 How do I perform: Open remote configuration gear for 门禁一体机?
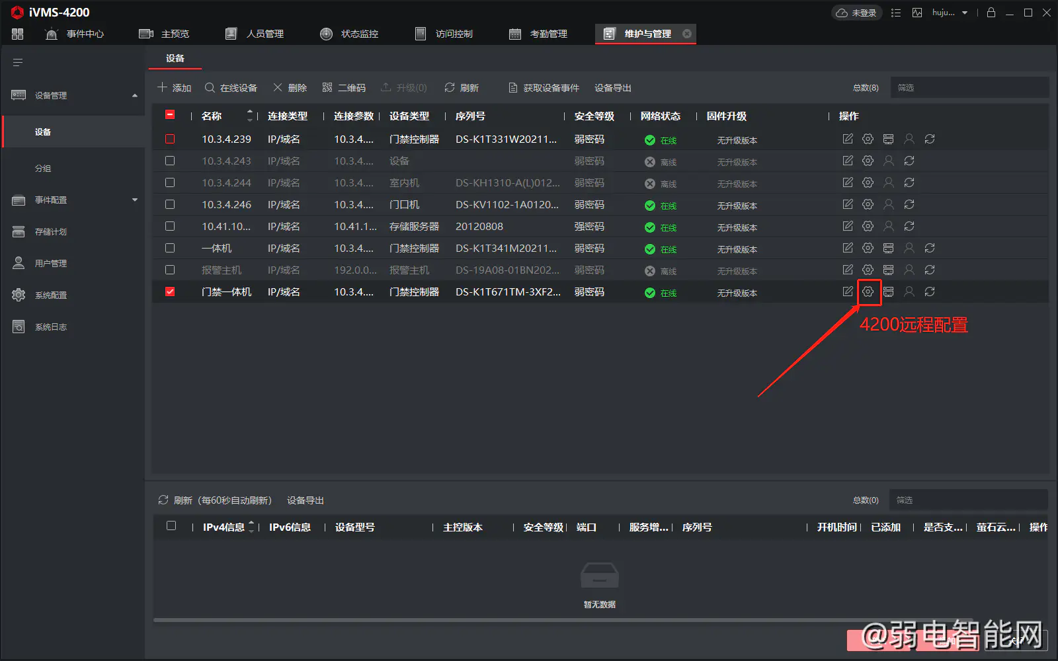[868, 292]
